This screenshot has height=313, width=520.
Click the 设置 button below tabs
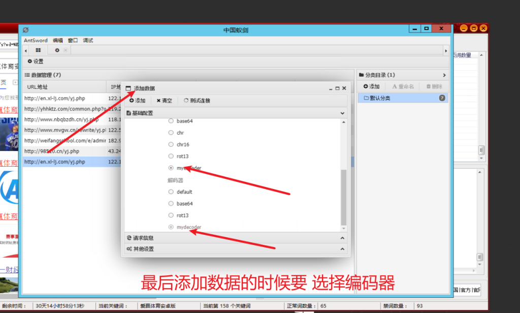tap(36, 61)
